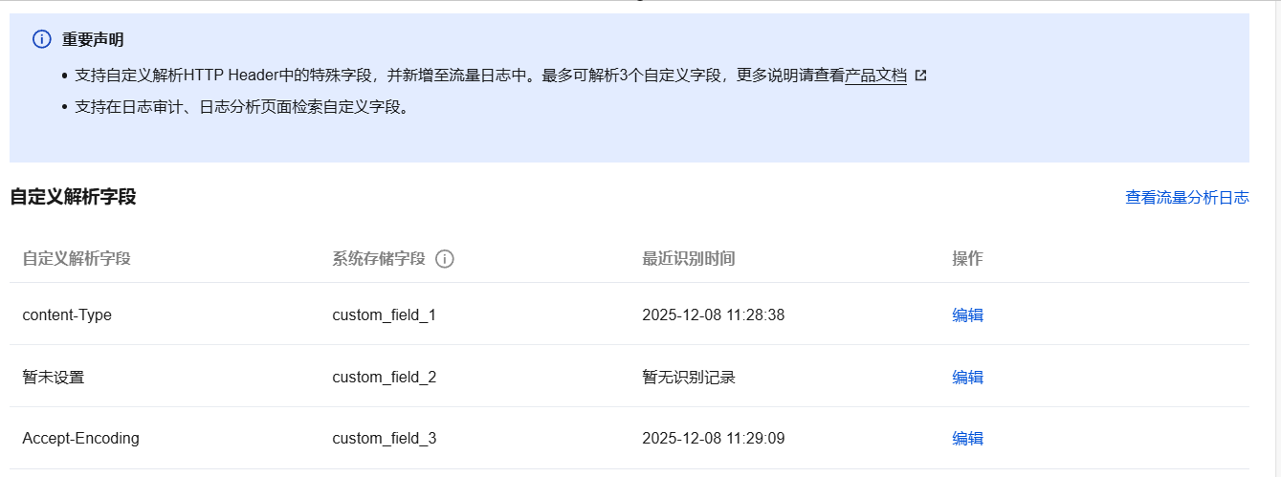Click the info icon beside 重要声明
Image resolution: width=1281 pixels, height=477 pixels.
[41, 39]
